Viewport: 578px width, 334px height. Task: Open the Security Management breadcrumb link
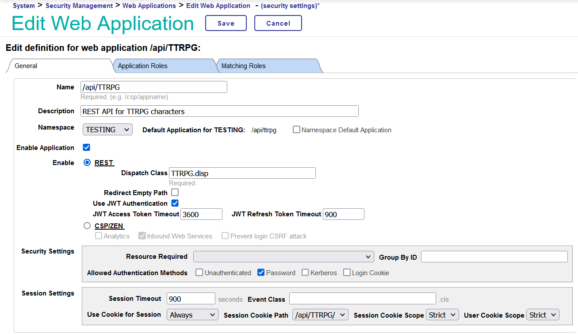coord(79,5)
